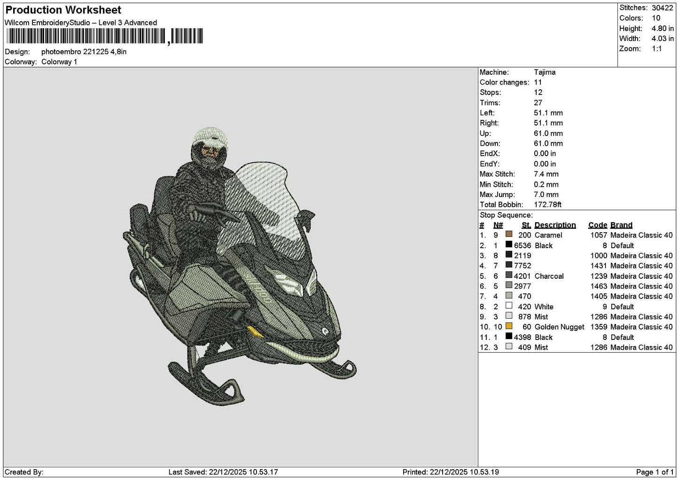Click the N# column header
679x480 pixels.
tap(498, 225)
